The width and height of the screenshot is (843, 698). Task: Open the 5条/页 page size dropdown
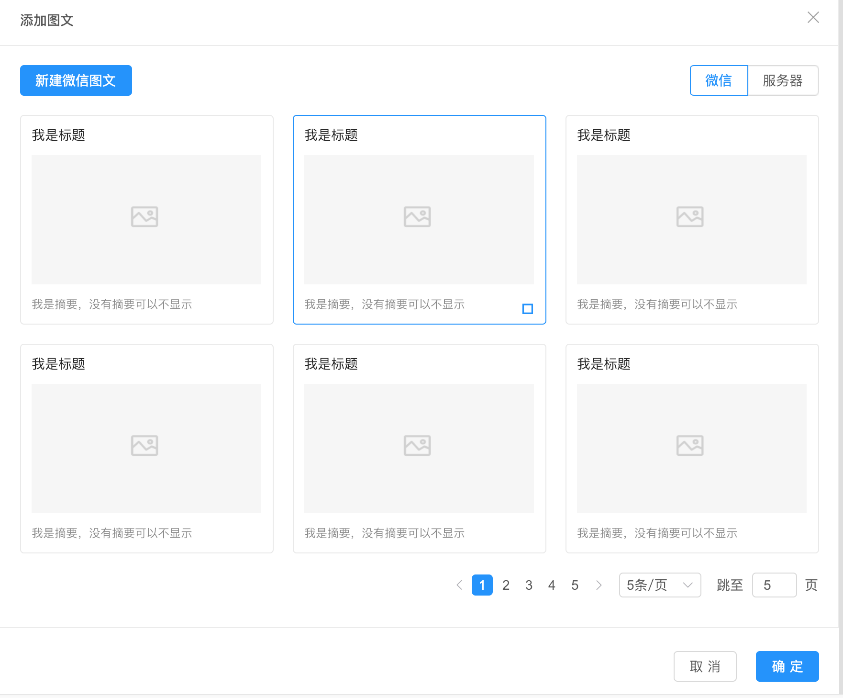coord(660,585)
